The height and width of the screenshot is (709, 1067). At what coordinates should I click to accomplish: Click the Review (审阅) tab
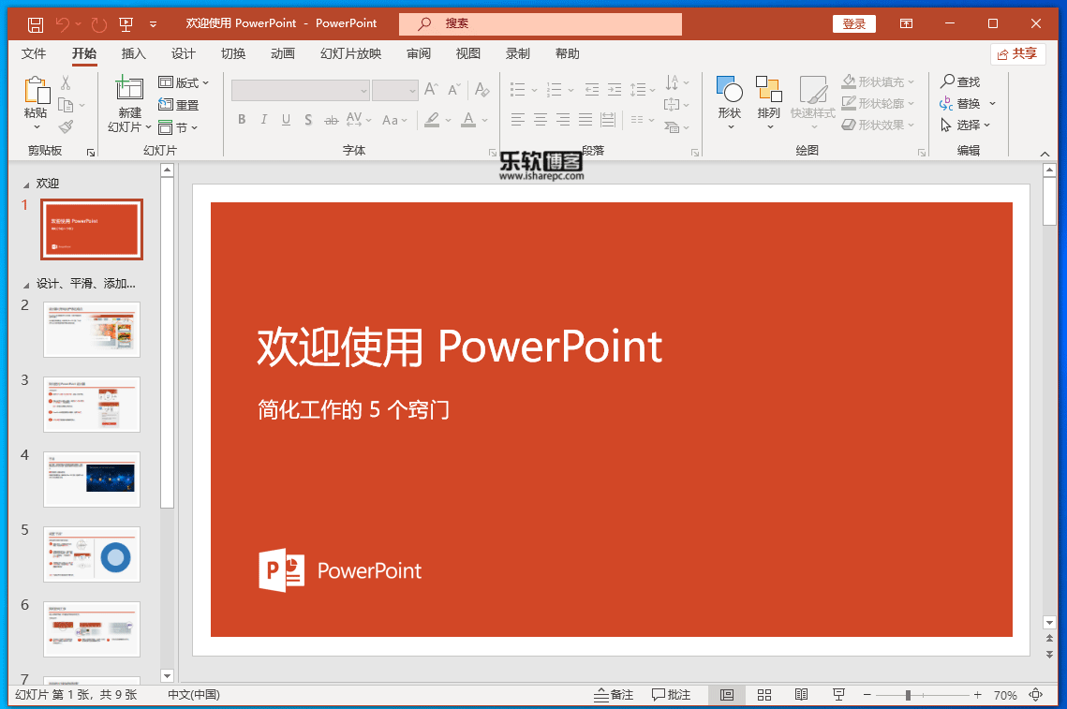[x=419, y=53]
